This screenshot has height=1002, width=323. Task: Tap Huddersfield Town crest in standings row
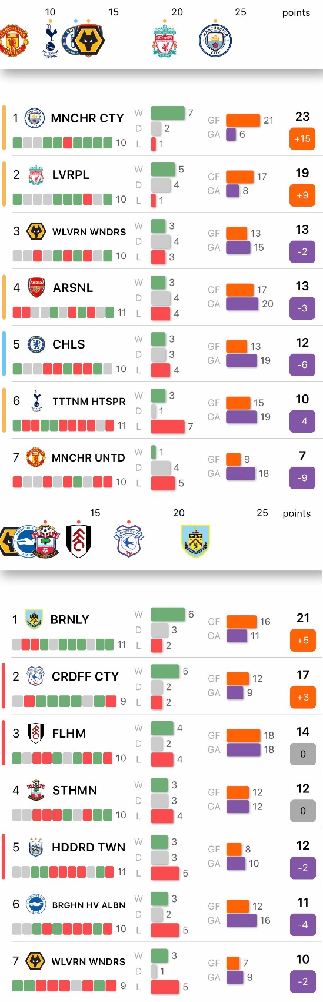coord(36,847)
